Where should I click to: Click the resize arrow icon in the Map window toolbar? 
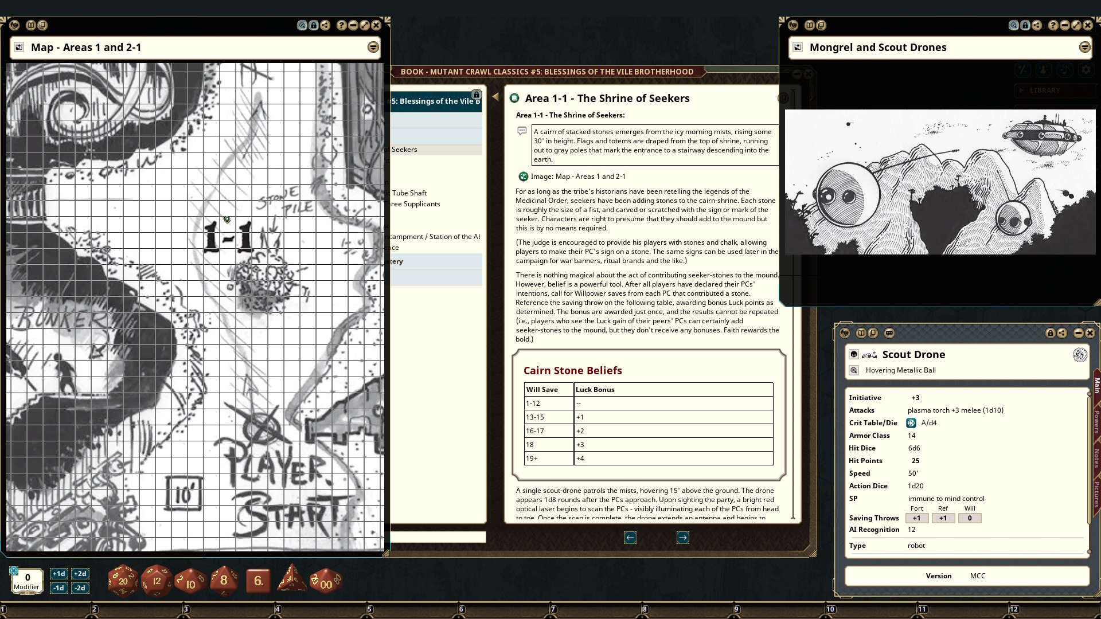pos(365,25)
